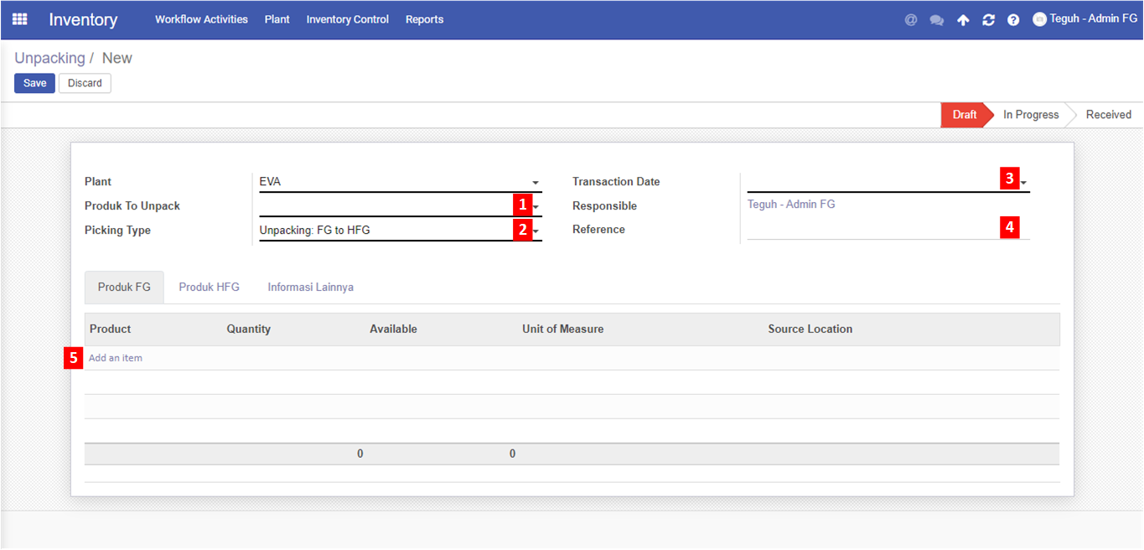
Task: Click the Add an item link
Action: [116, 358]
